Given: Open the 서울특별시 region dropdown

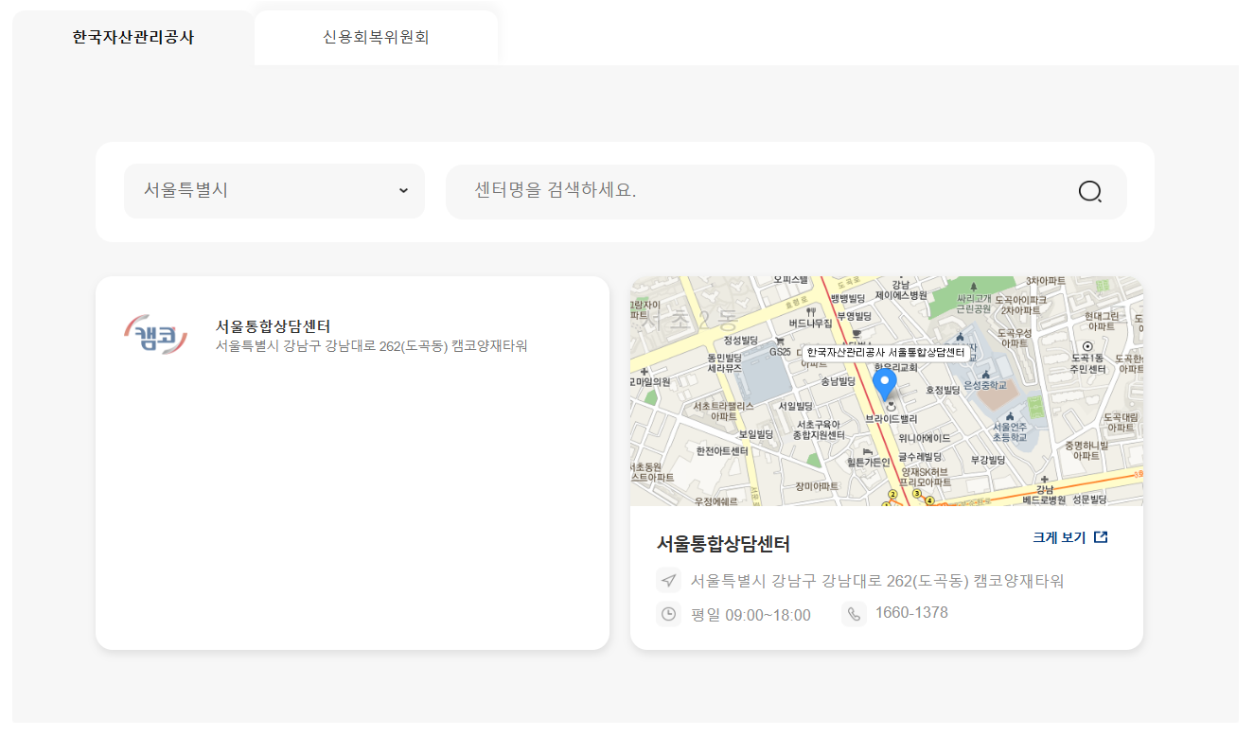Looking at the screenshot, I should pyautogui.click(x=274, y=191).
